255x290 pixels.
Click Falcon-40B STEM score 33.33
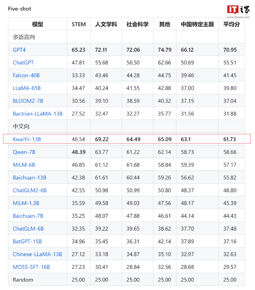[x=78, y=75]
